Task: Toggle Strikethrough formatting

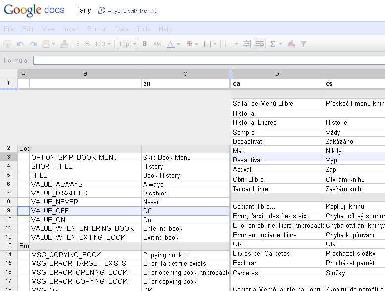Action: [157, 44]
